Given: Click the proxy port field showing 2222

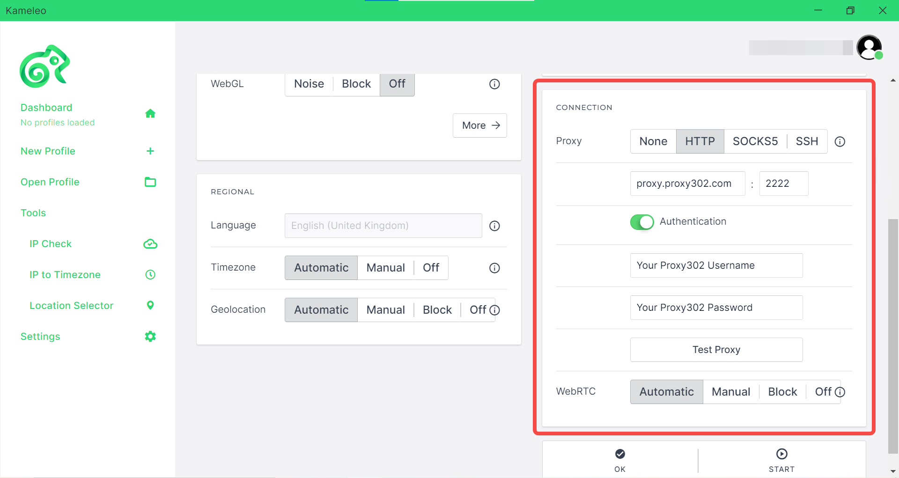Looking at the screenshot, I should point(784,184).
